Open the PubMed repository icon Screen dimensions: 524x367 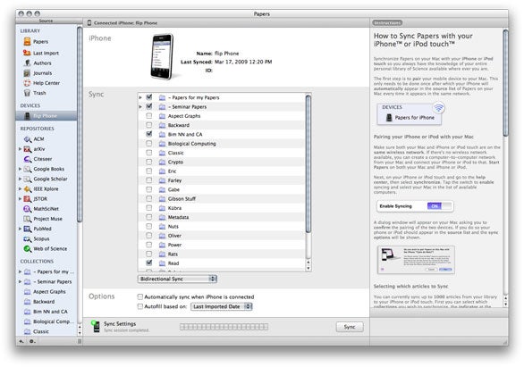(x=28, y=229)
